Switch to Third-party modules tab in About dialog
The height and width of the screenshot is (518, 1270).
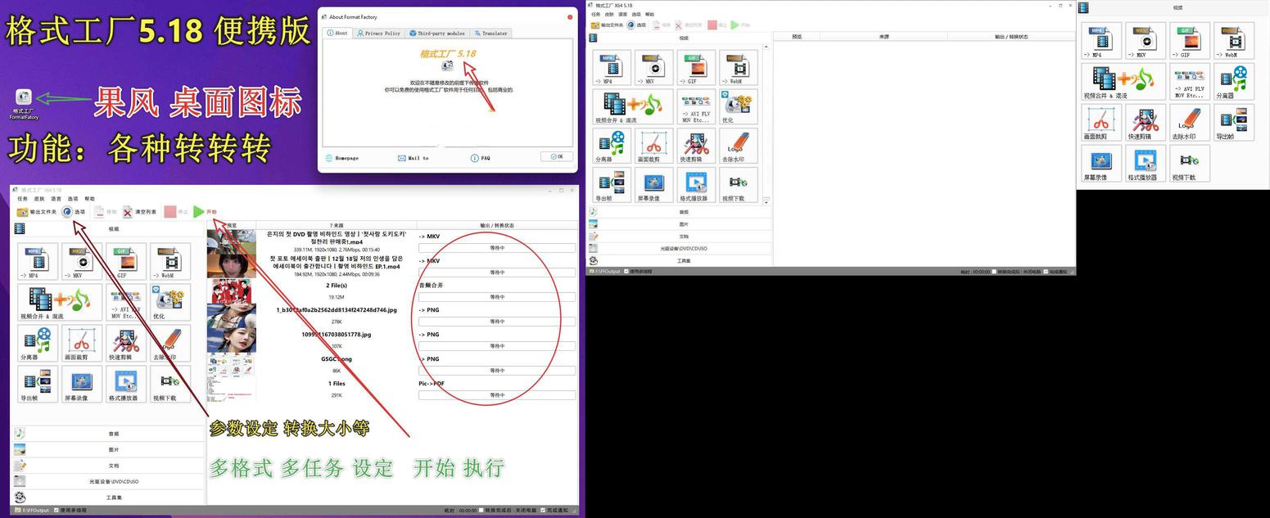click(x=436, y=34)
